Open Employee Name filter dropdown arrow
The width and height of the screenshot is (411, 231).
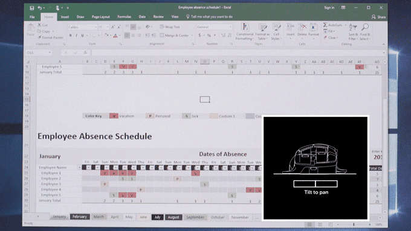click(x=79, y=168)
